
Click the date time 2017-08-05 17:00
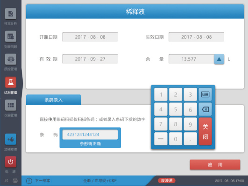click(229, 181)
